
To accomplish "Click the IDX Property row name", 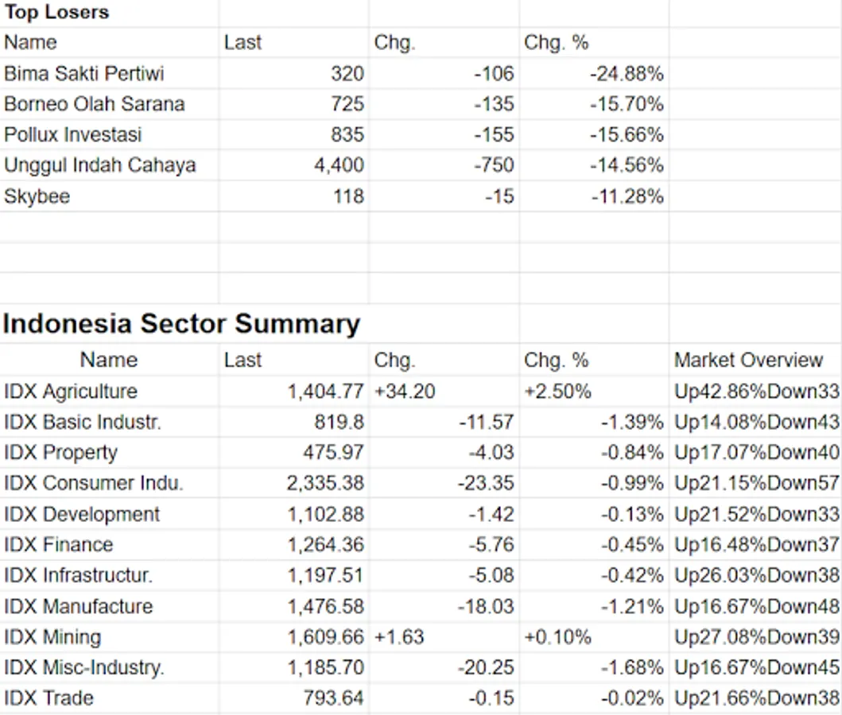I will pyautogui.click(x=60, y=453).
